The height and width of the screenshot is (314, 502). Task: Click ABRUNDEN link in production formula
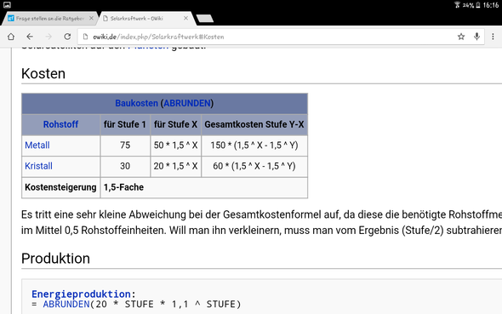point(66,304)
